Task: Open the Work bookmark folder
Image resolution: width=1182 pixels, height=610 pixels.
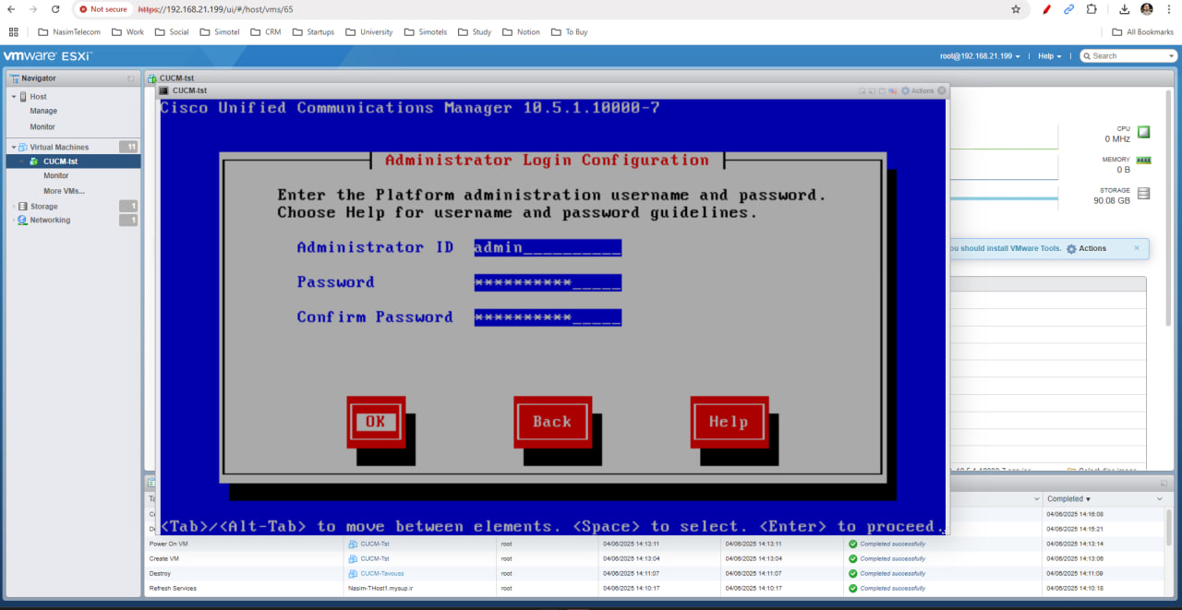Action: 127,31
